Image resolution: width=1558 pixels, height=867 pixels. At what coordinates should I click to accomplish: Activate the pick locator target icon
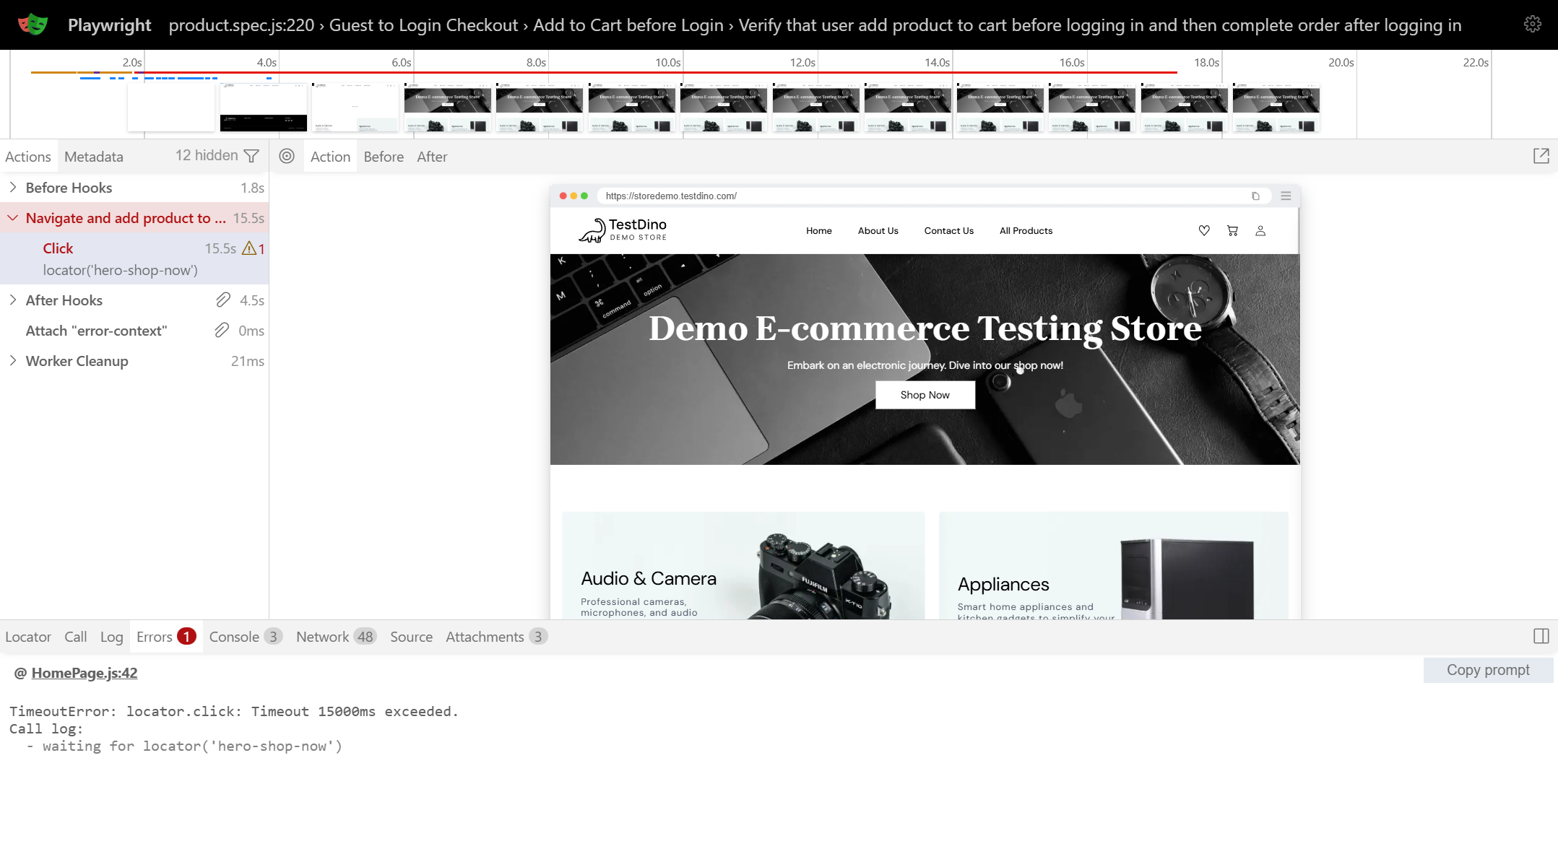[x=287, y=156]
